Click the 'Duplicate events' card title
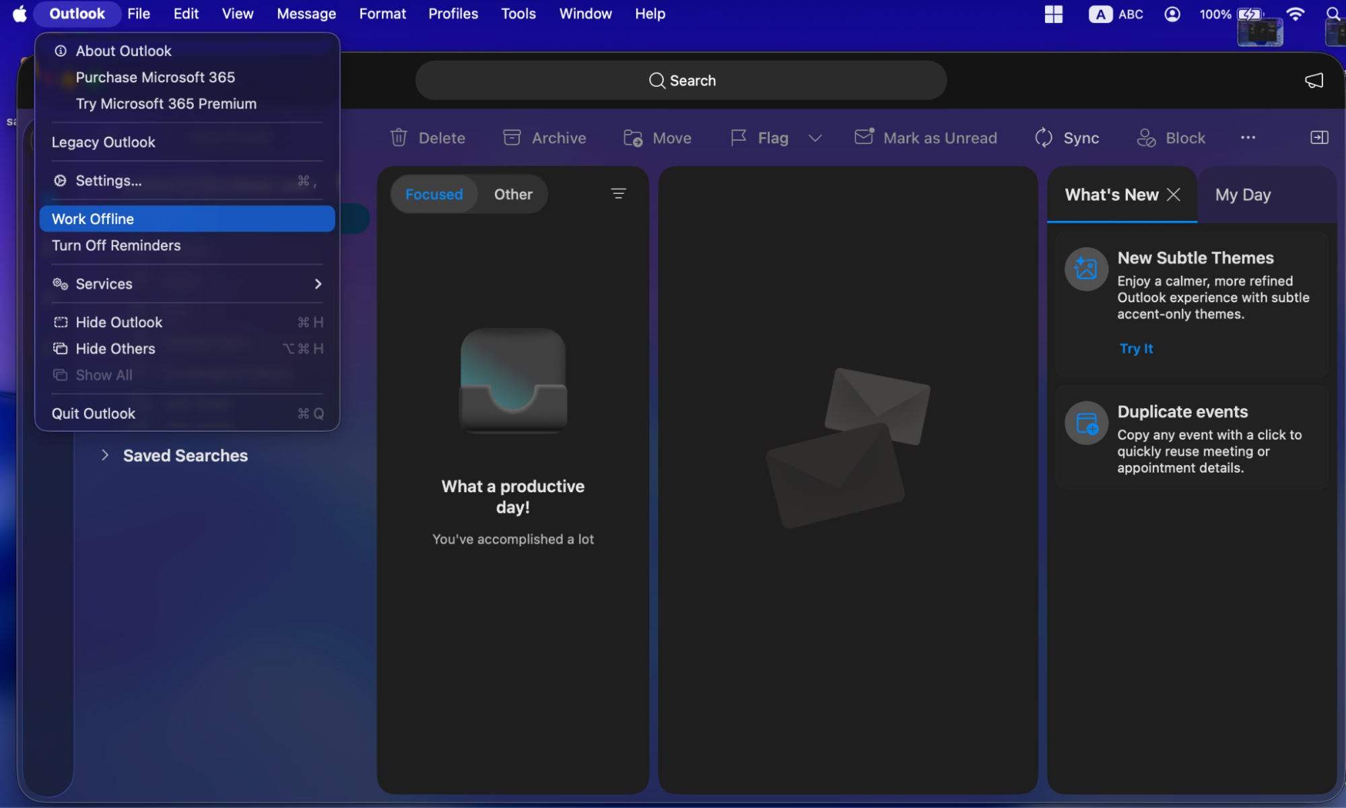1346x808 pixels. tap(1182, 411)
